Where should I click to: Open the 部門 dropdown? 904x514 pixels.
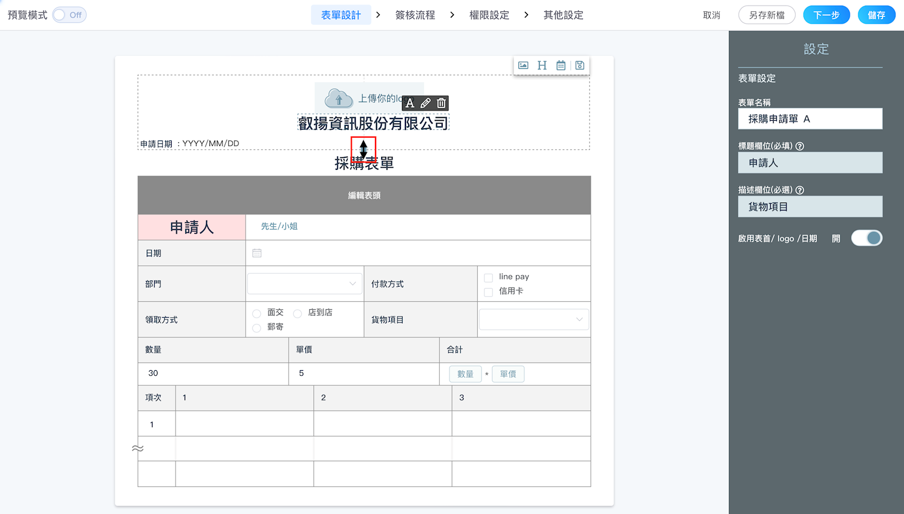click(x=304, y=284)
